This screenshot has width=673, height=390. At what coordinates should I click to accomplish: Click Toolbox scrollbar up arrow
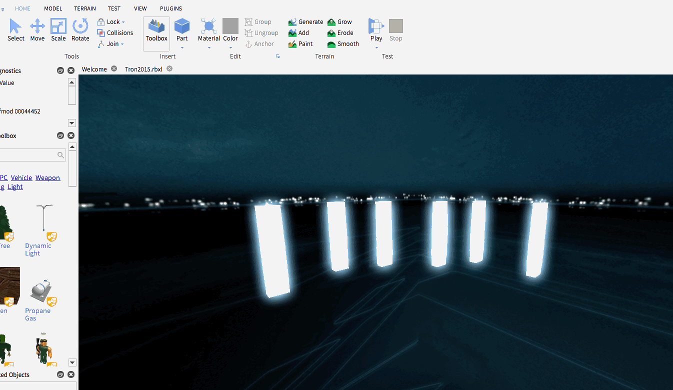72,147
